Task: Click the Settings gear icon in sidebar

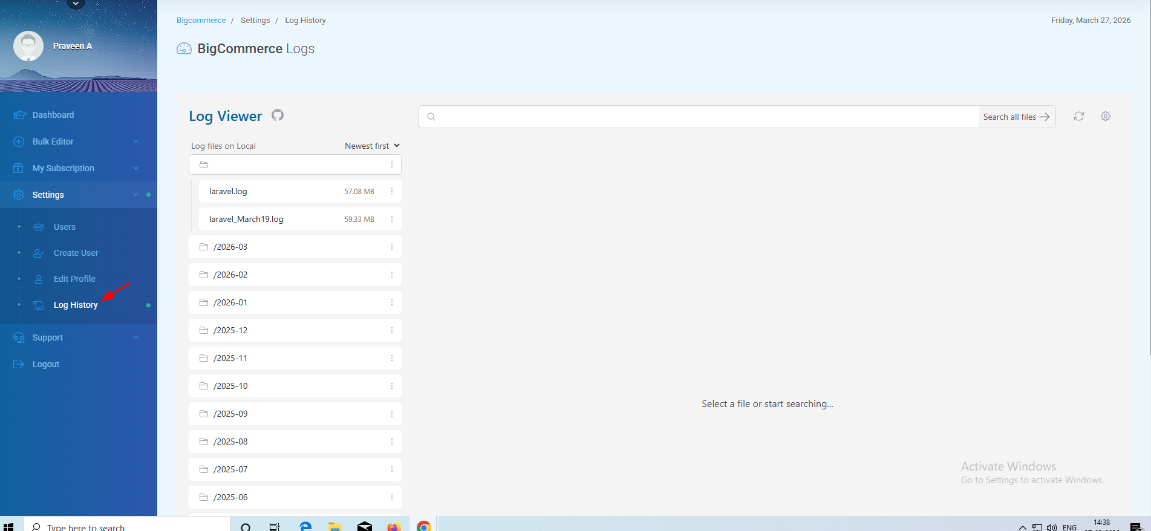Action: [19, 195]
